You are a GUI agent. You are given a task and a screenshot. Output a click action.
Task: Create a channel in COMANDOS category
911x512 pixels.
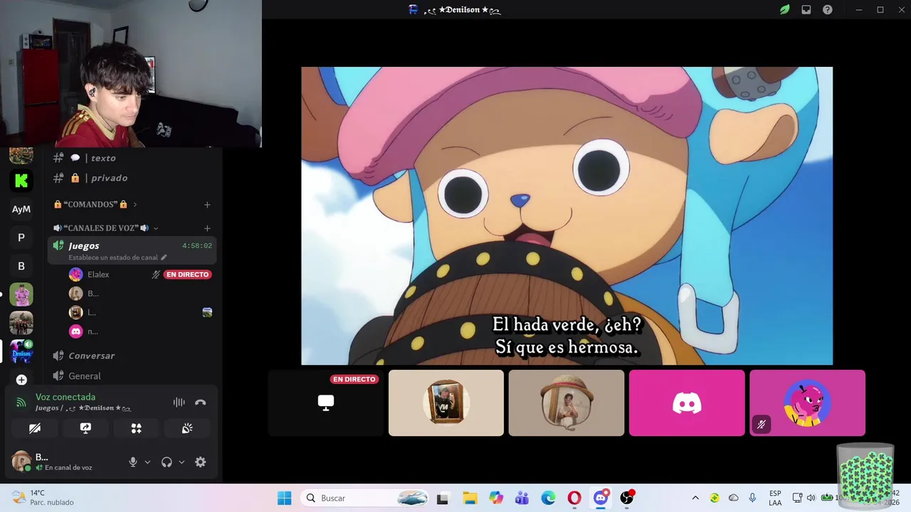coord(207,205)
